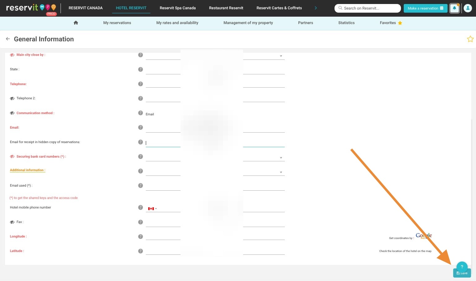Switch to Reservit Spa Canada tab
The width and height of the screenshot is (476, 281).
[178, 8]
